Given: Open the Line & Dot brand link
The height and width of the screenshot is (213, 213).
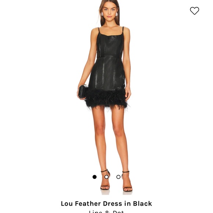Looking at the screenshot, I should 106,212.
